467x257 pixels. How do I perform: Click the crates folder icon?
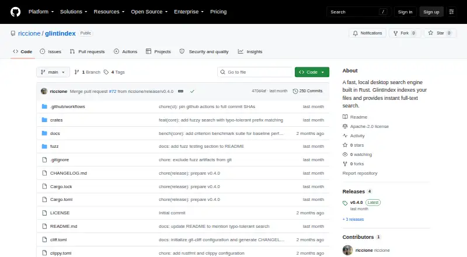pos(44,120)
